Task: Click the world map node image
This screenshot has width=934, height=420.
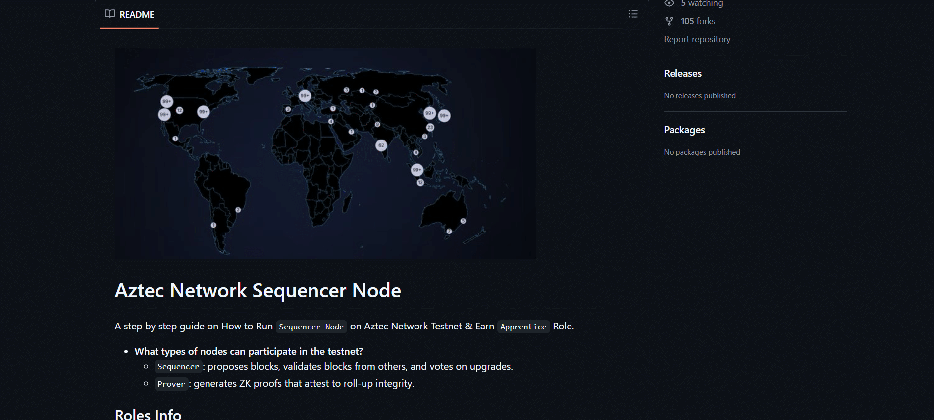Action: tap(325, 153)
